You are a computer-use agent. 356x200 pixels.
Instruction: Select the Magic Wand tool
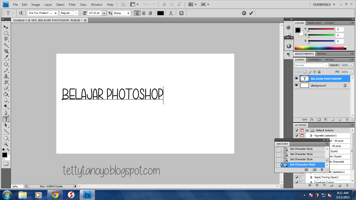pos(6,45)
